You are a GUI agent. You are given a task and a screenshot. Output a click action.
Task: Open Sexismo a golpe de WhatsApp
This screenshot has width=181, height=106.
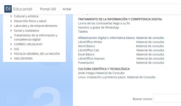click(x=98, y=28)
